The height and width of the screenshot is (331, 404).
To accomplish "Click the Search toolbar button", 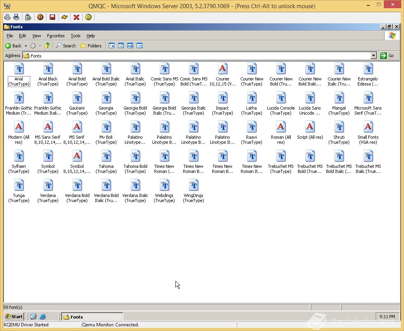I will pyautogui.click(x=66, y=46).
